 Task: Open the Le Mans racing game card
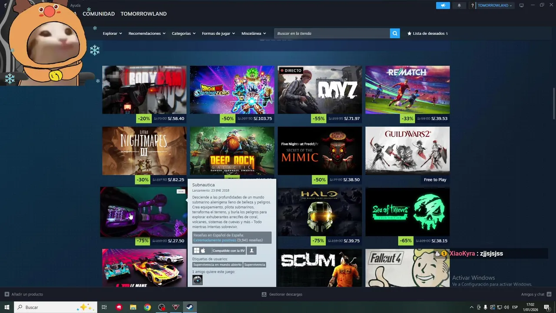(x=144, y=268)
